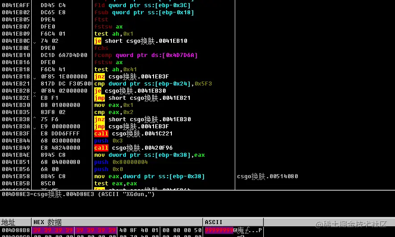Image resolution: width=395 pixels, height=237 pixels.
Task: Click hex bytes EB F1
Action: pos(50,98)
